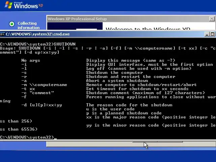Image resolution: width=216 pixels, height=162 pixels.
Task: Click the 'Collecting information' setup step label
Action: [28, 26]
